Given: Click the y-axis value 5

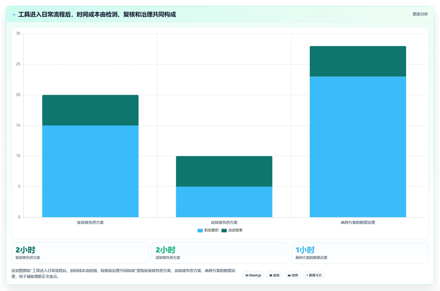Looking at the screenshot, I should (19, 187).
